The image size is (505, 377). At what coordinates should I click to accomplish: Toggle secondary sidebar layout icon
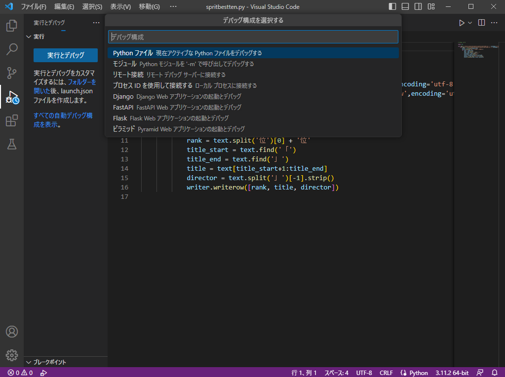pos(418,6)
